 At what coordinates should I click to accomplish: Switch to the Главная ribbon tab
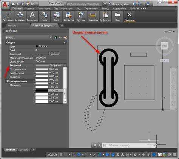click(x=17, y=9)
